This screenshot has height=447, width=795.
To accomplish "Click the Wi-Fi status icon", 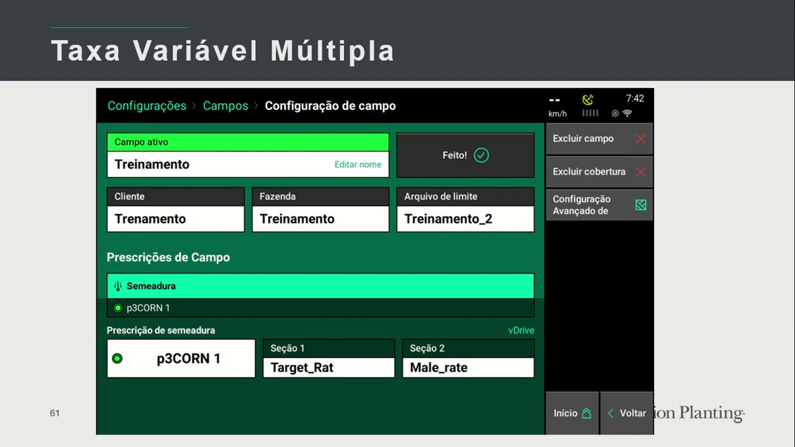I will click(x=627, y=114).
